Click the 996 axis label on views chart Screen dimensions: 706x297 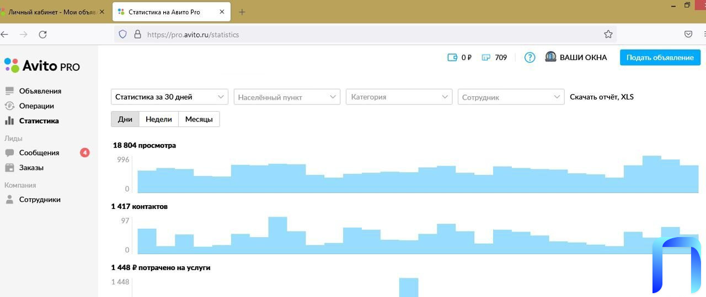123,159
